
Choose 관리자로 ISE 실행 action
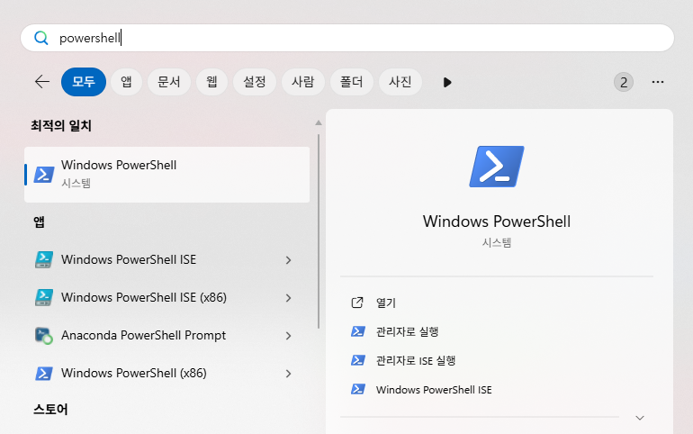[x=416, y=361]
